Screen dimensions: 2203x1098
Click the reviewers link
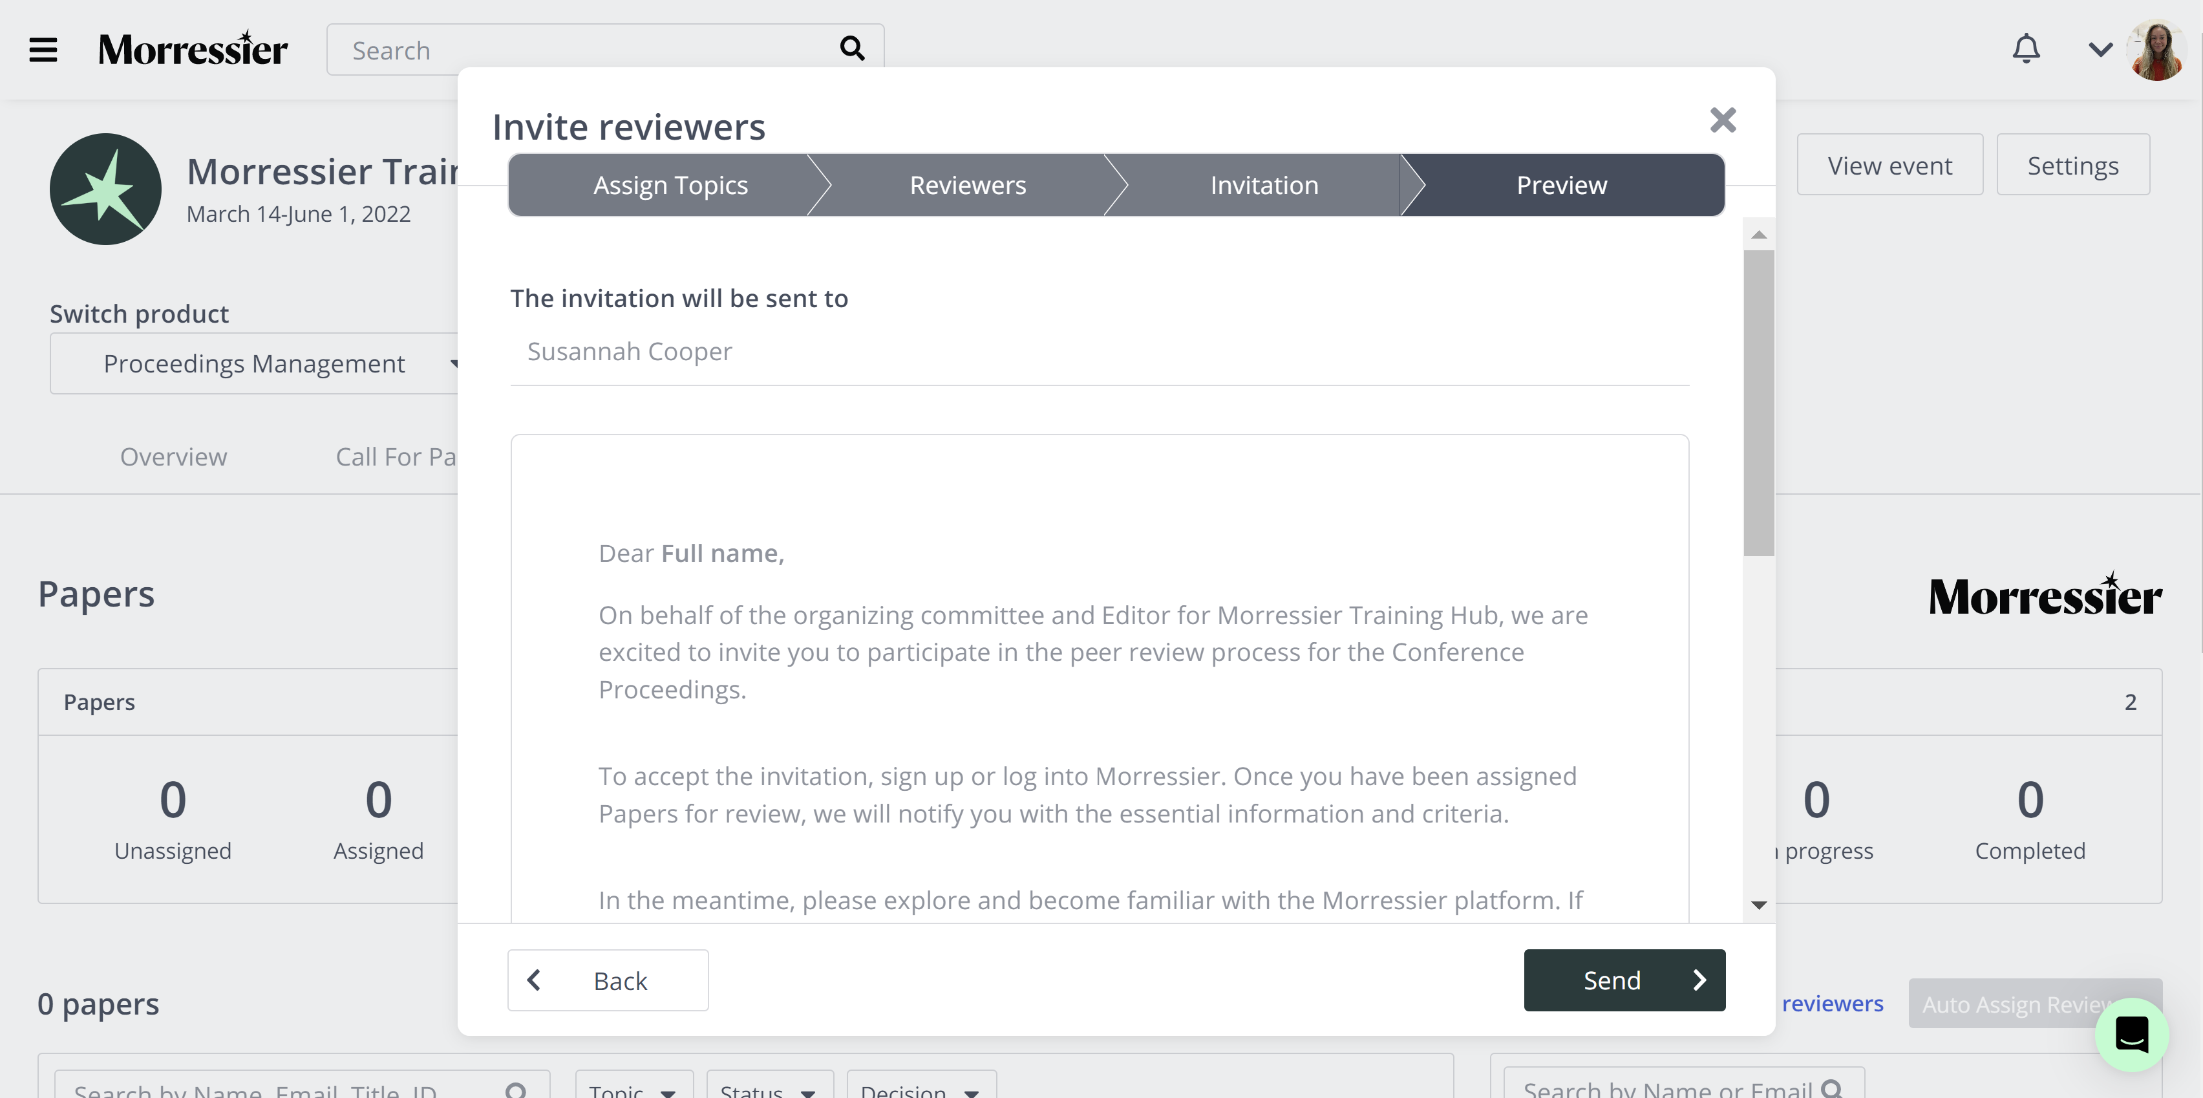(1833, 1003)
